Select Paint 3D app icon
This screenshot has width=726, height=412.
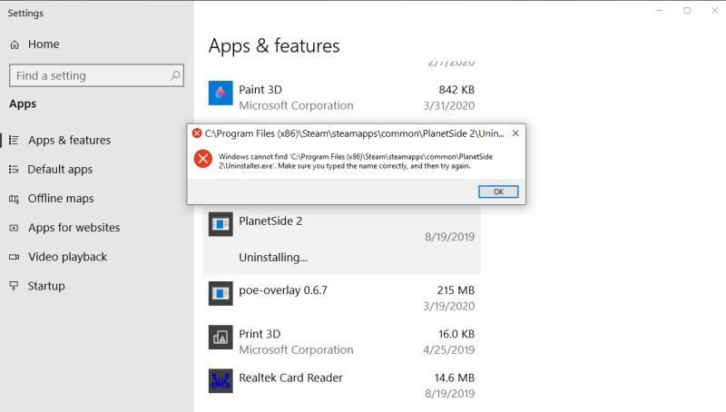[x=221, y=93]
